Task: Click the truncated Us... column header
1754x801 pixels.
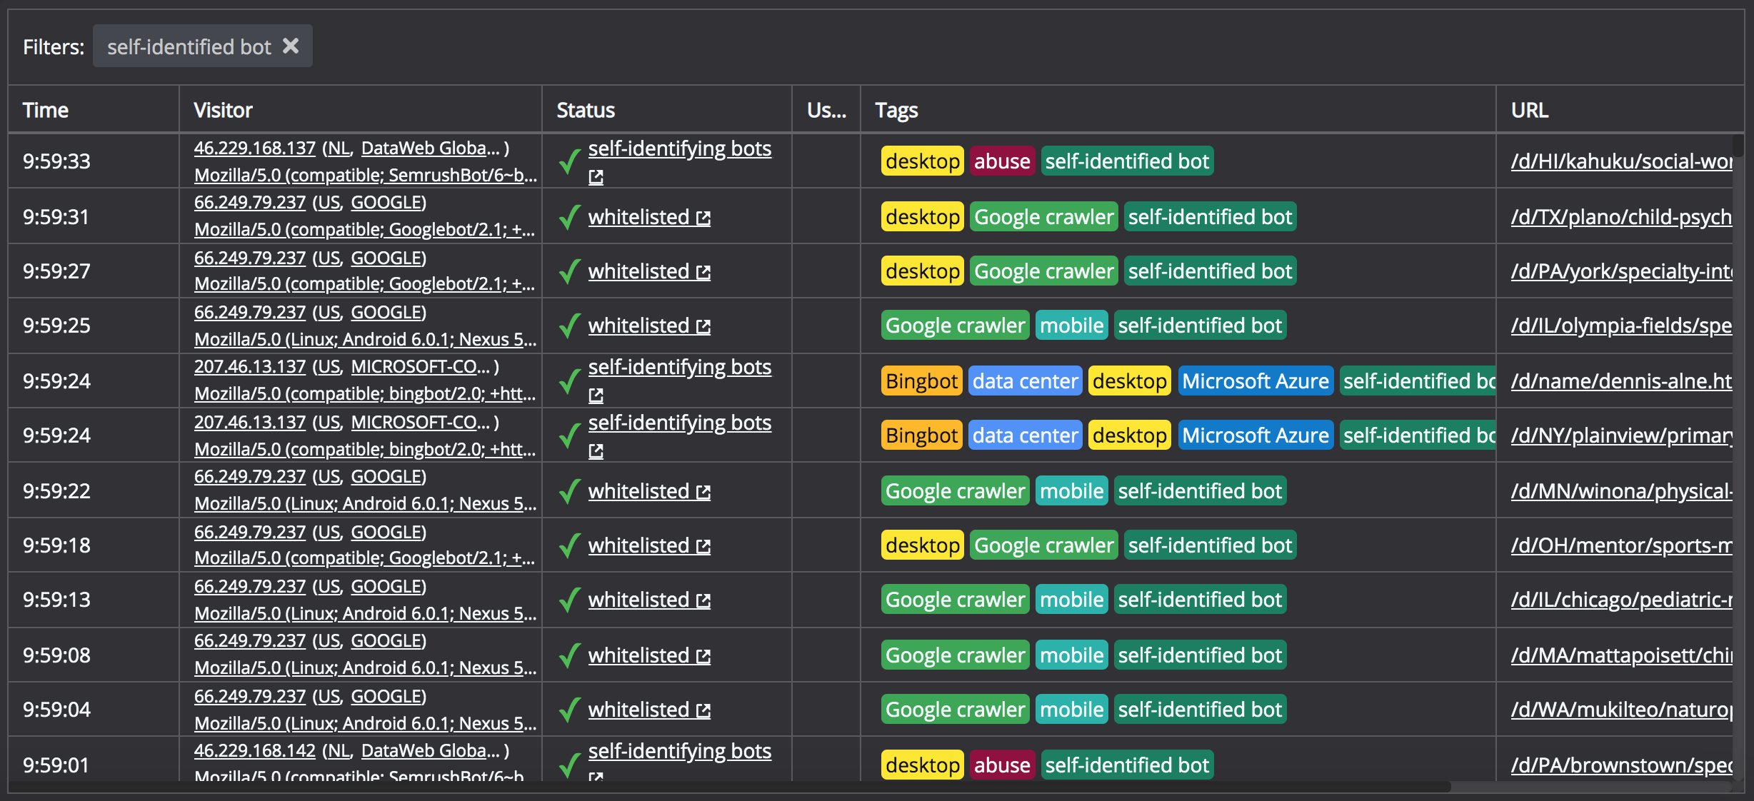Action: coord(826,110)
